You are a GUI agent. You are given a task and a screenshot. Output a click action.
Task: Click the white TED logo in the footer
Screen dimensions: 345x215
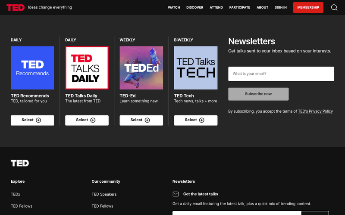click(20, 163)
